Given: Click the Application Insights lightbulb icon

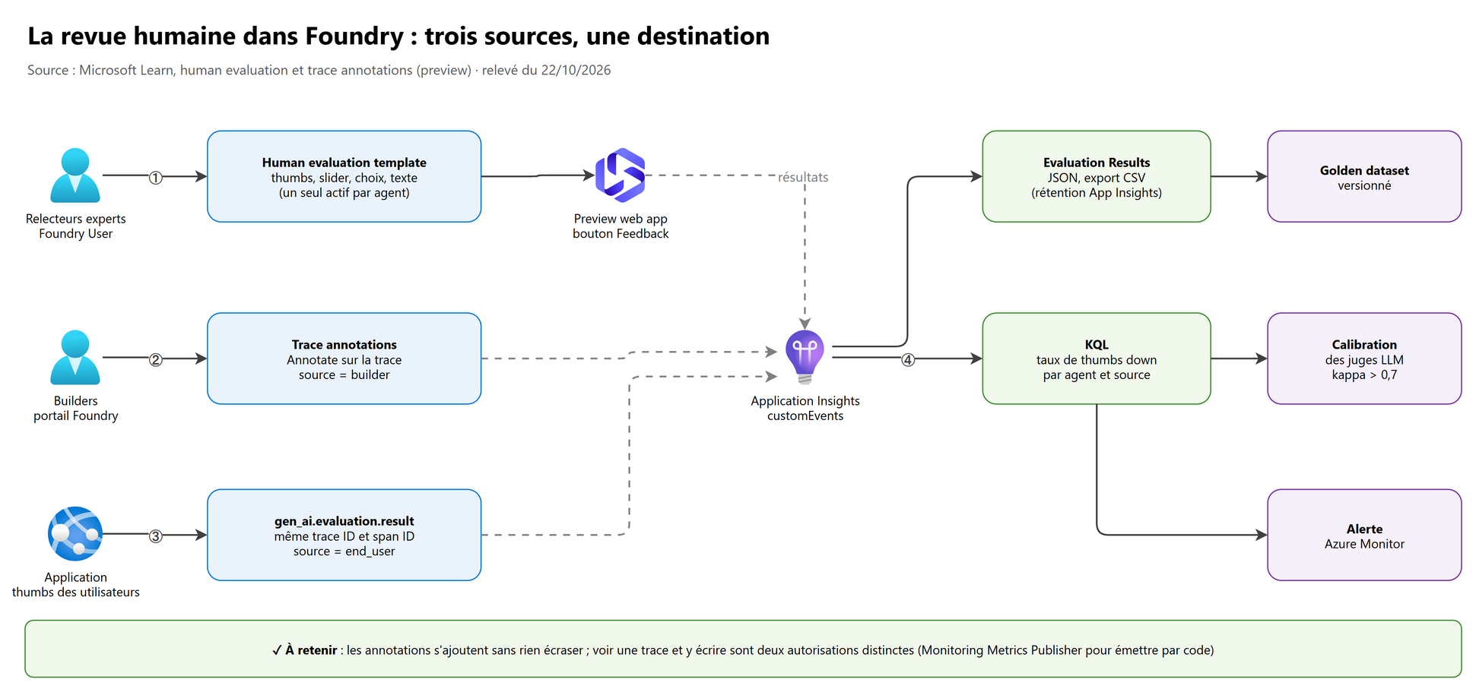Looking at the screenshot, I should point(805,358).
